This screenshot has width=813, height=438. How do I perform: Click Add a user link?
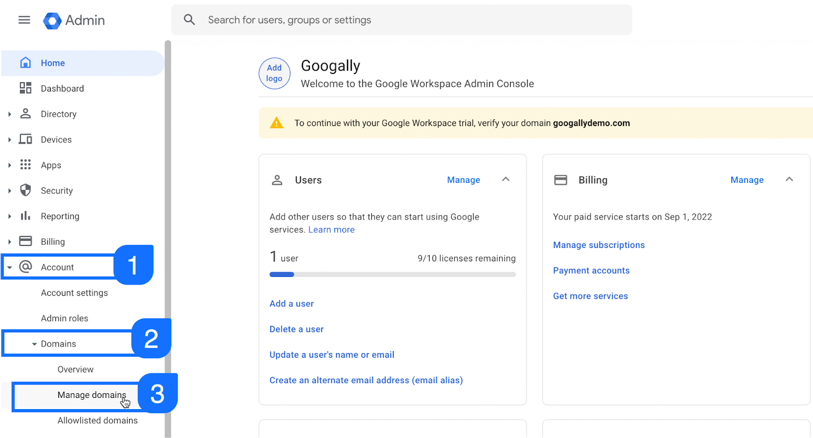pos(292,303)
